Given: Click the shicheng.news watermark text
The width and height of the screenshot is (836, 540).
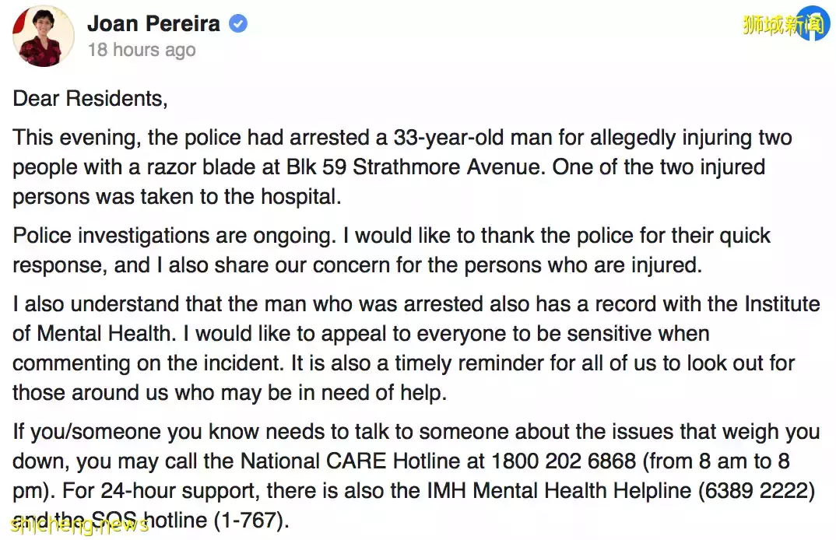Looking at the screenshot, I should point(79,524).
